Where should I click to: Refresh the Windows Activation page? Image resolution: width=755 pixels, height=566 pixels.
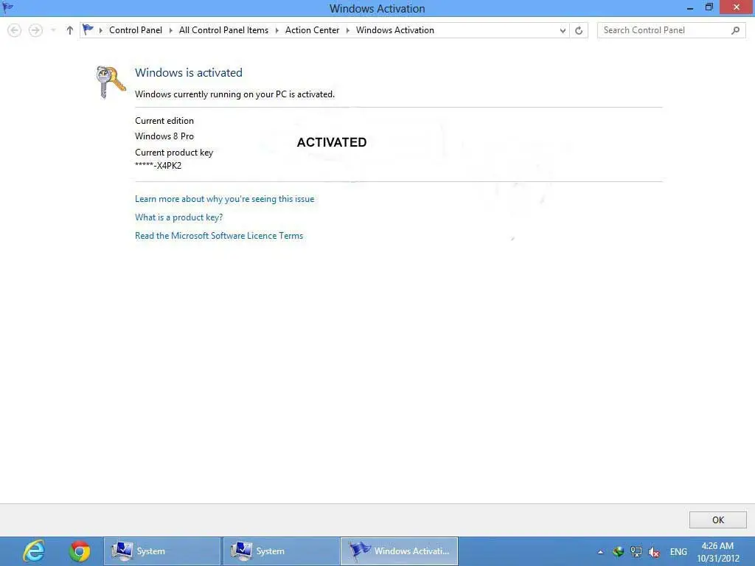pos(579,30)
